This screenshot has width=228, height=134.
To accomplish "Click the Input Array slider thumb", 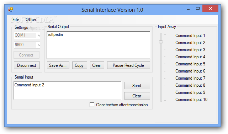I will (x=161, y=42).
